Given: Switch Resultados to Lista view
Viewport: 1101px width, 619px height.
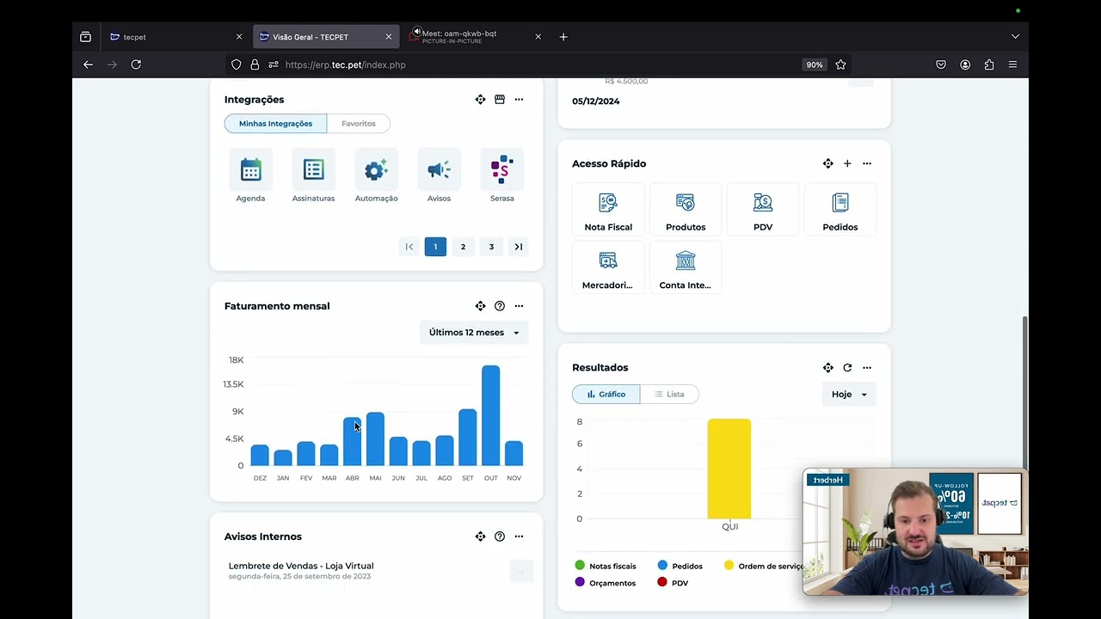Looking at the screenshot, I should pos(669,394).
